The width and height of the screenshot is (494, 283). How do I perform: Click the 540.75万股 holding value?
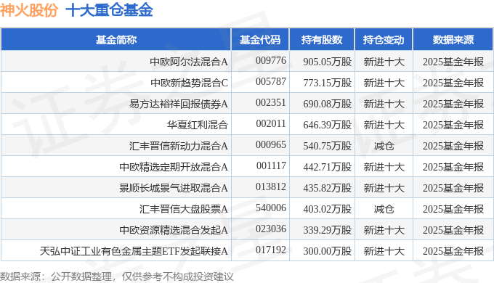(328, 146)
